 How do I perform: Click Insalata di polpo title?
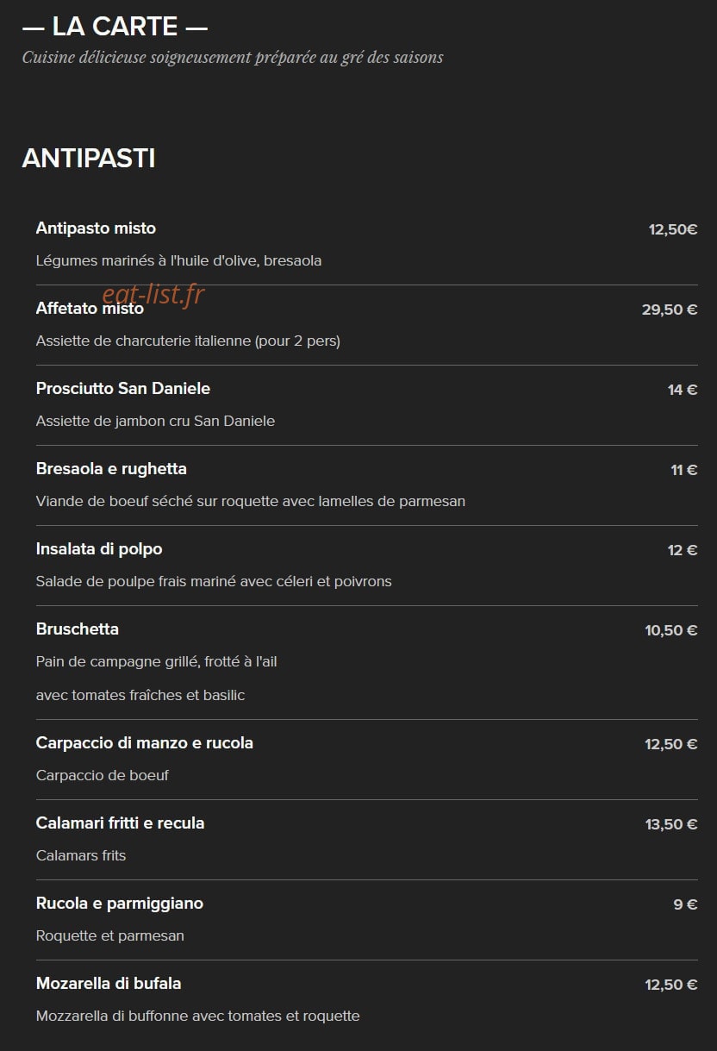(x=99, y=549)
